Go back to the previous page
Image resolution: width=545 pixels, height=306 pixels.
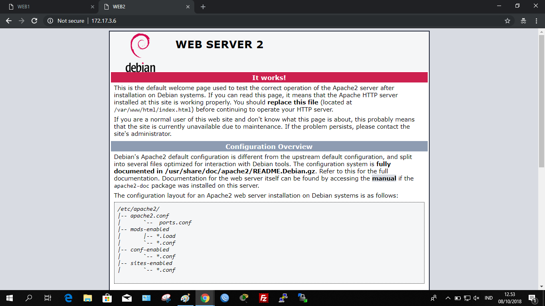[9, 21]
